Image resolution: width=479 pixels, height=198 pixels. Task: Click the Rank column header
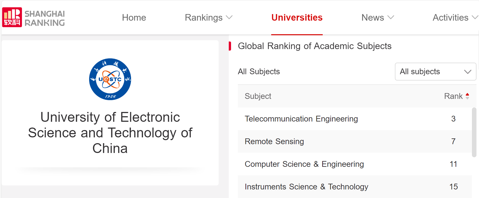pyautogui.click(x=453, y=96)
